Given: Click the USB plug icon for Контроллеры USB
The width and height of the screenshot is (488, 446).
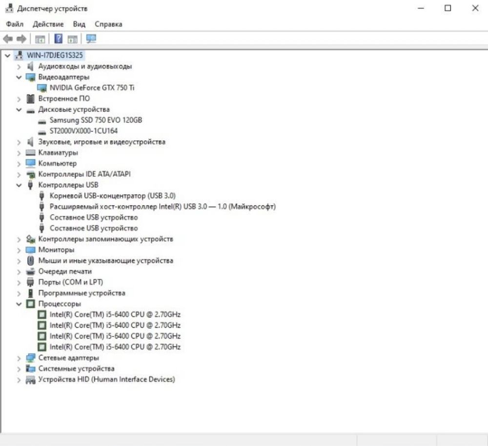Looking at the screenshot, I should pos(30,185).
